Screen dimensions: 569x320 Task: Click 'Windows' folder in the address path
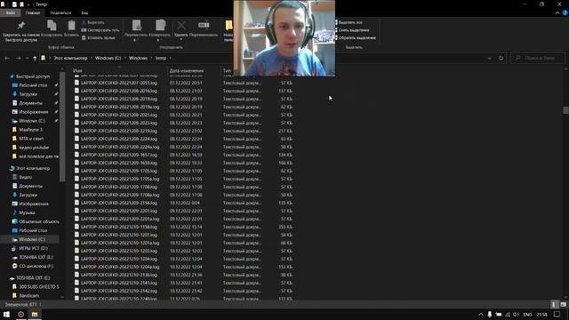pyautogui.click(x=138, y=58)
